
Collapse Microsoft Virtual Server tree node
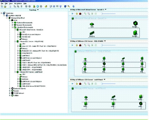coord(15,30)
